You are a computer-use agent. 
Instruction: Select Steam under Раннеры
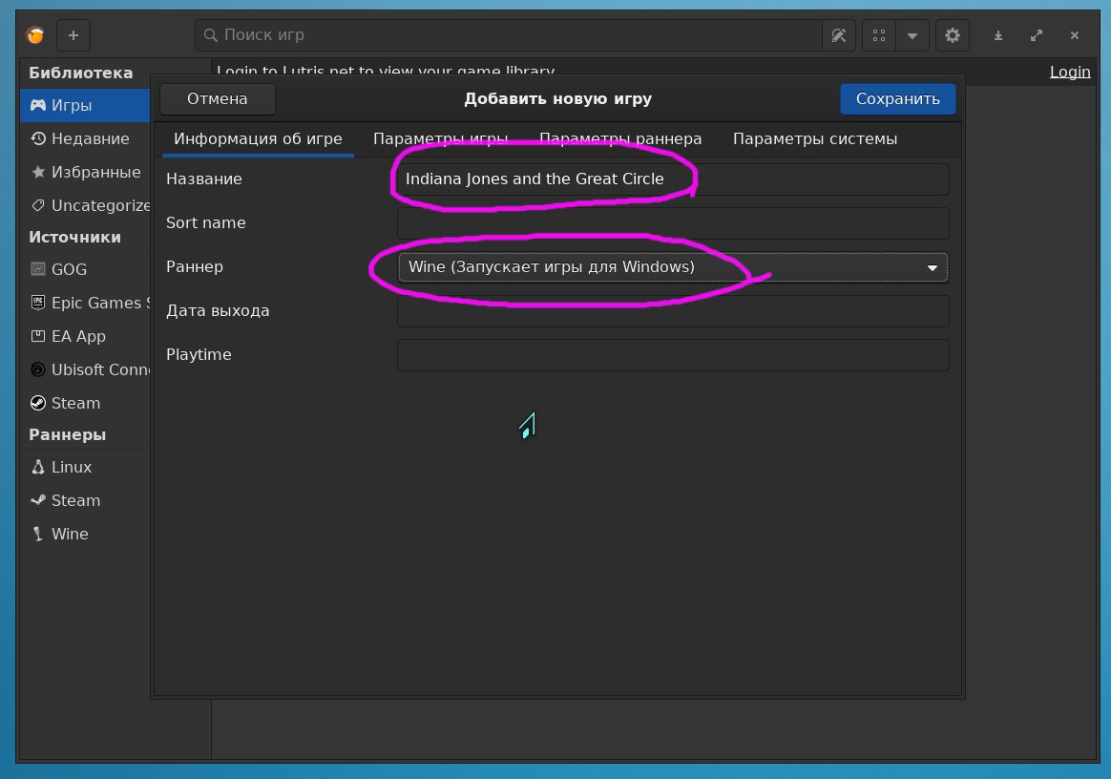[85, 500]
